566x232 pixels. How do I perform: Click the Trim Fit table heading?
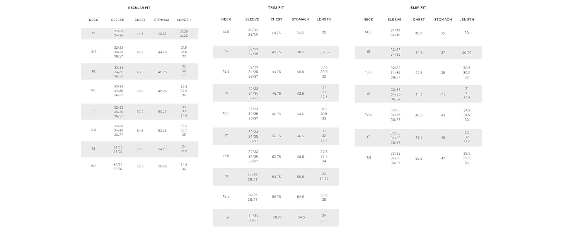point(276,8)
